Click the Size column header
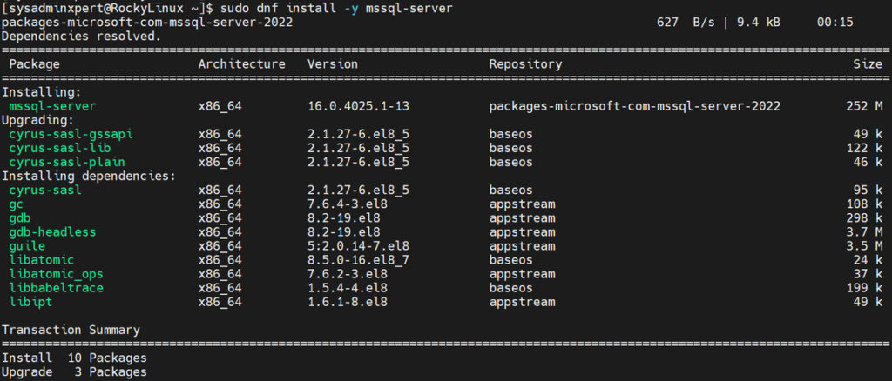This screenshot has width=892, height=381. (x=868, y=64)
